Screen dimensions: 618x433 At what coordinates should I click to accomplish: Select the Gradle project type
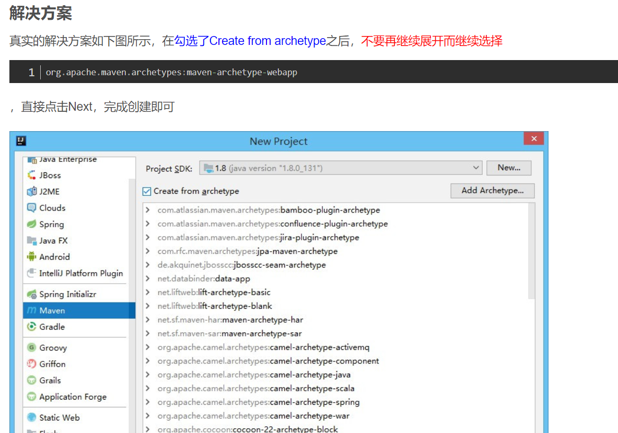[x=79, y=326]
